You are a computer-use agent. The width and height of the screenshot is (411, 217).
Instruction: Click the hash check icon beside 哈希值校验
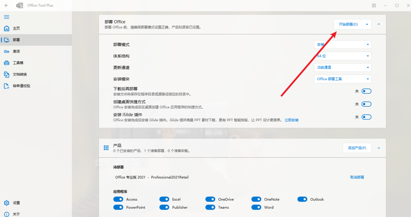tap(6, 86)
